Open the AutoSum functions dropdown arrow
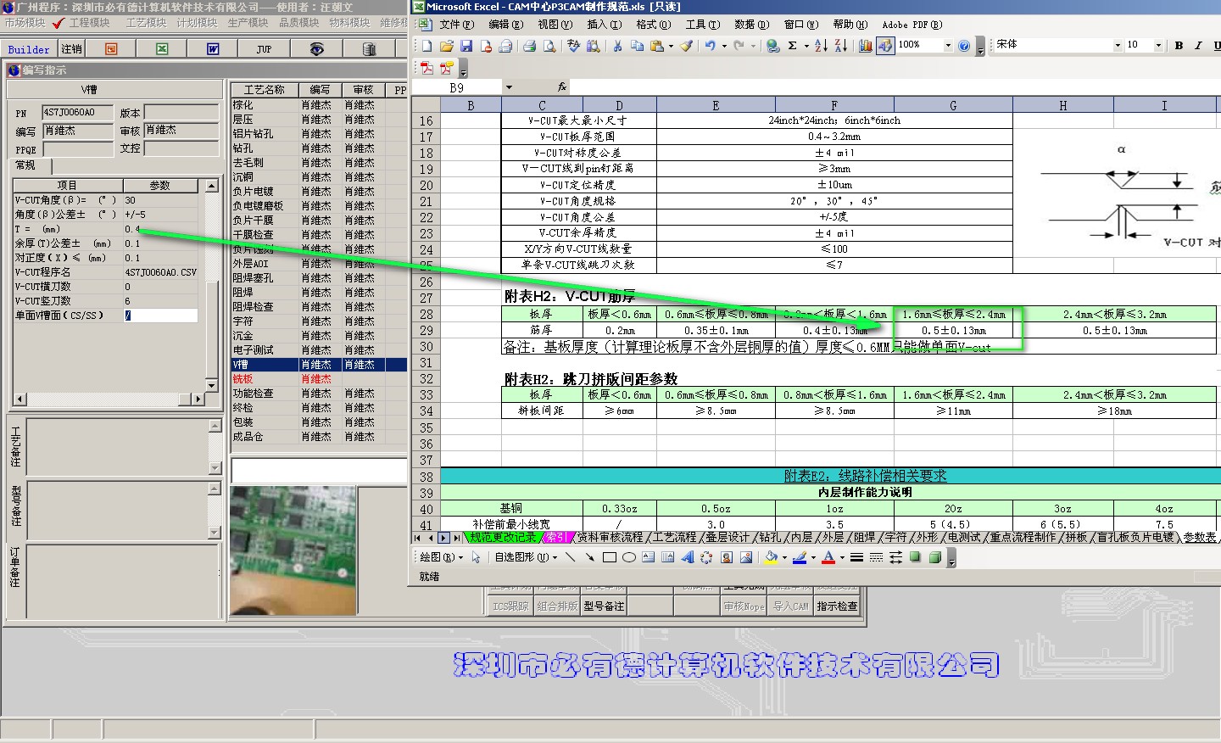Viewport: 1221px width, 743px height. (806, 46)
